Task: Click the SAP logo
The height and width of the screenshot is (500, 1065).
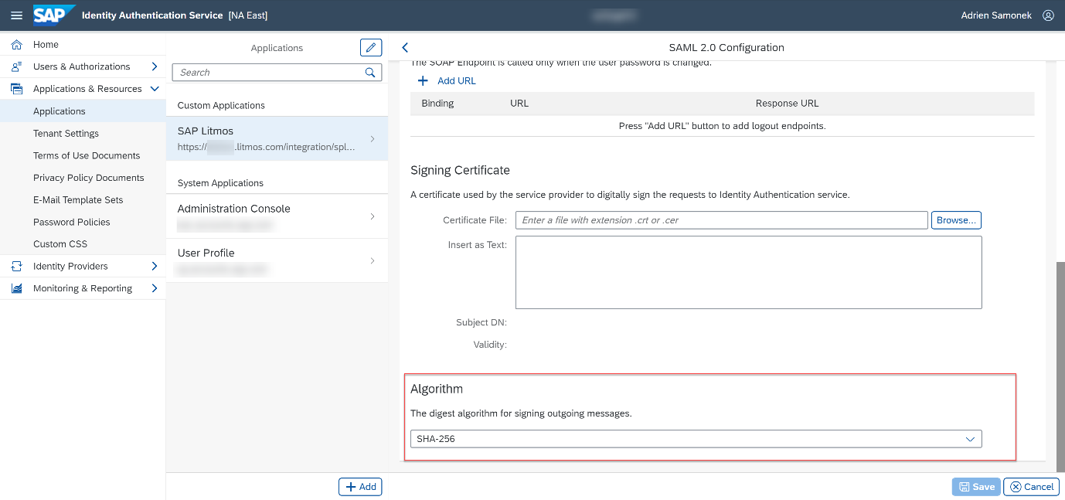Action: coord(54,15)
